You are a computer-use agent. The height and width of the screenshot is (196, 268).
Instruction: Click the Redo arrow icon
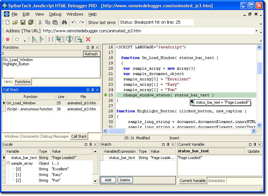pyautogui.click(x=81, y=22)
